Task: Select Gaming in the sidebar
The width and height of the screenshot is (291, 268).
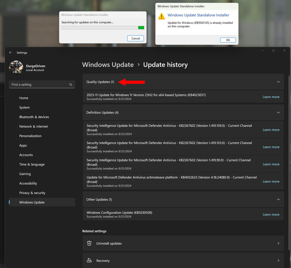Action: (x=42, y=174)
